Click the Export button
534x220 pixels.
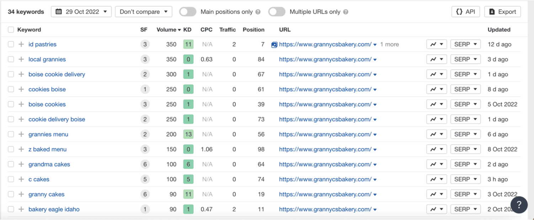tap(502, 12)
